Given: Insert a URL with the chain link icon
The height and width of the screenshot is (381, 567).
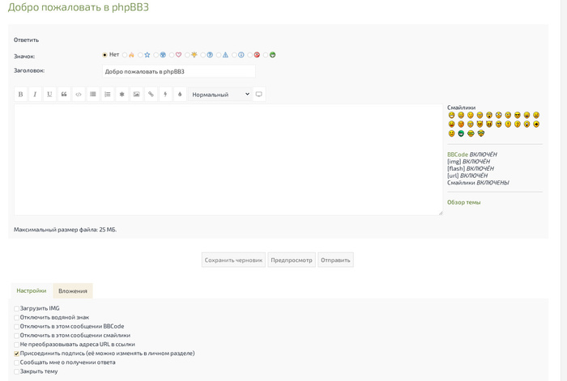Looking at the screenshot, I should click(151, 95).
